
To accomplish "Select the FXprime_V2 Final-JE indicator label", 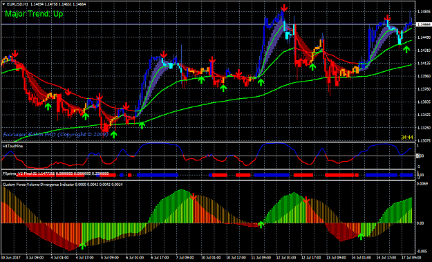I will point(20,174).
